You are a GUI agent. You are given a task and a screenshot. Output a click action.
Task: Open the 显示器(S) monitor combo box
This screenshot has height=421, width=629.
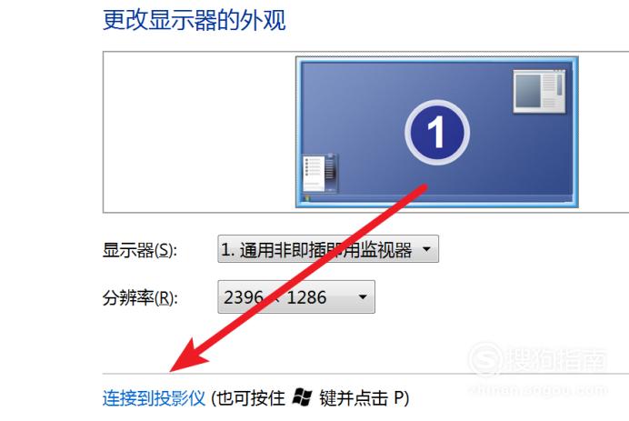[x=328, y=249]
